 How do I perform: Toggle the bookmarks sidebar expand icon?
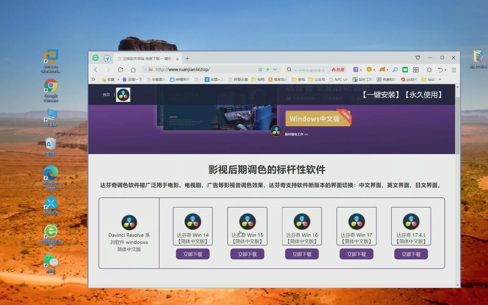tap(93, 79)
